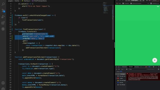Screen dimensions: 160x90
Task: Click findTransactions(user); call on line 11
Action: 33,20
